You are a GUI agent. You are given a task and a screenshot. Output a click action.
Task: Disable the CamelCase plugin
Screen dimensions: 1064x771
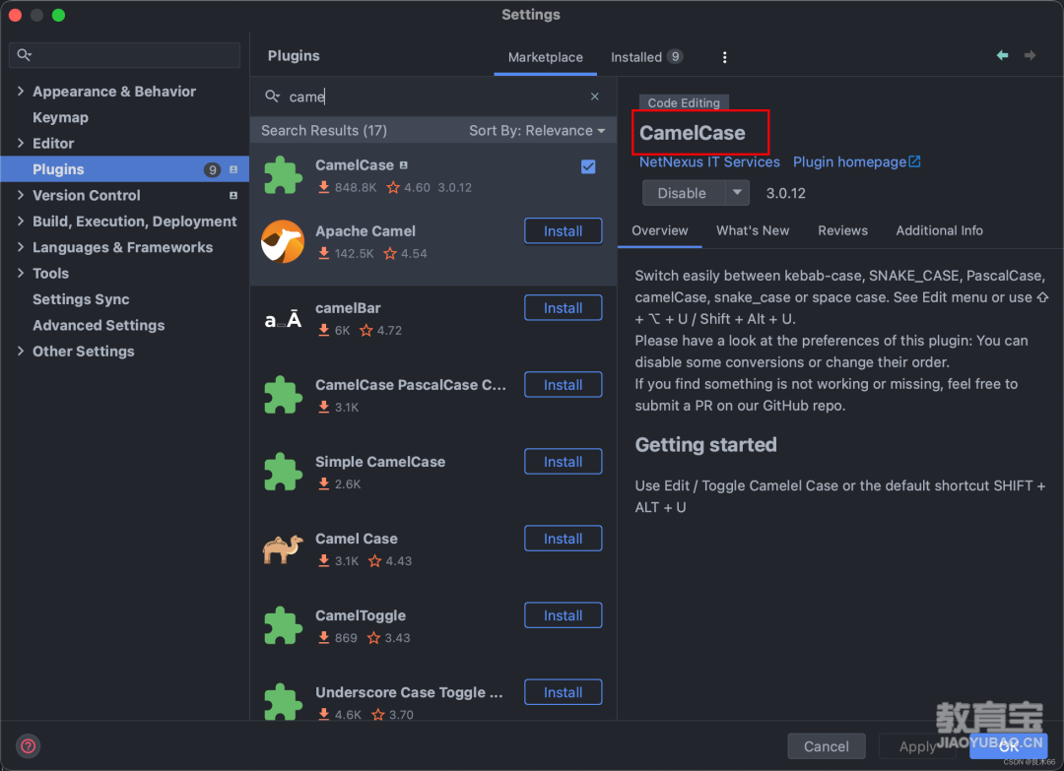683,193
